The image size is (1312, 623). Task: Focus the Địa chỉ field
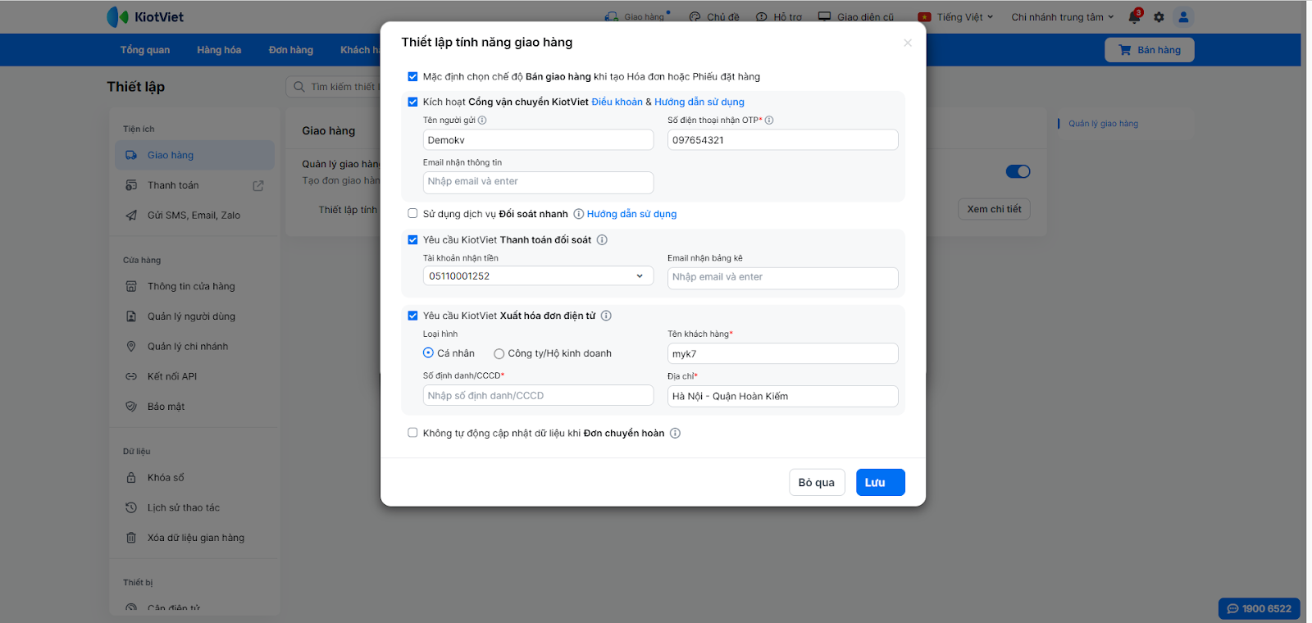pyautogui.click(x=783, y=396)
